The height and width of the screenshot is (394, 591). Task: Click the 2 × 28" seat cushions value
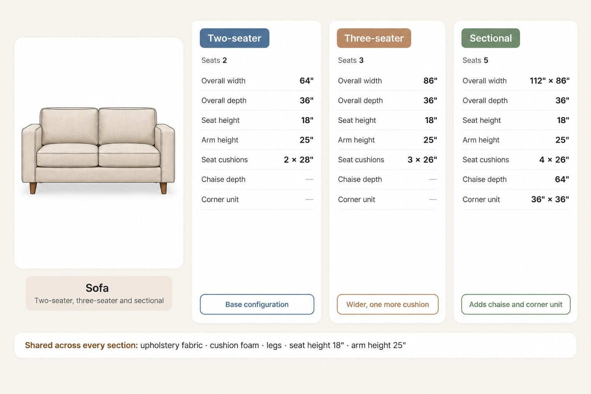(x=299, y=160)
